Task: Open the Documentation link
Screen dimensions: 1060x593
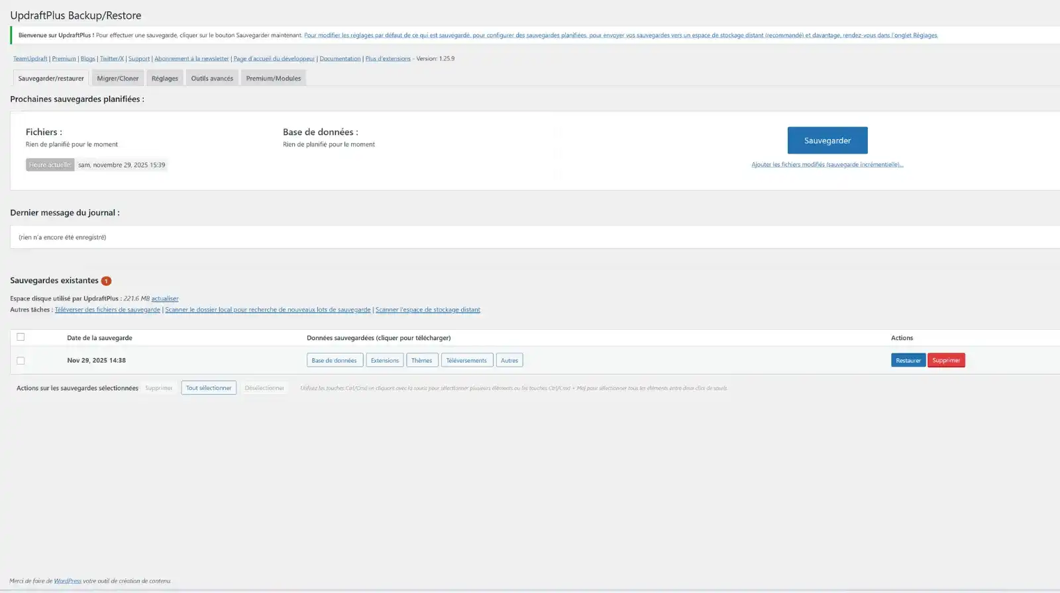Action: click(x=340, y=58)
